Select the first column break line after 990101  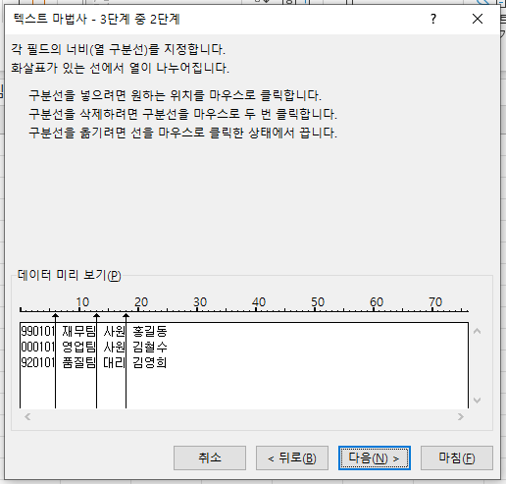coord(55,360)
